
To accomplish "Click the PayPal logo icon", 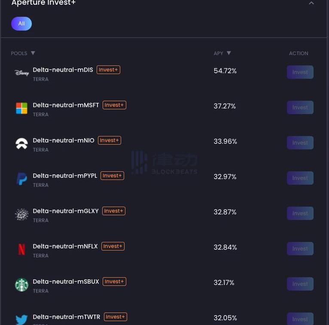I will click(21, 179).
